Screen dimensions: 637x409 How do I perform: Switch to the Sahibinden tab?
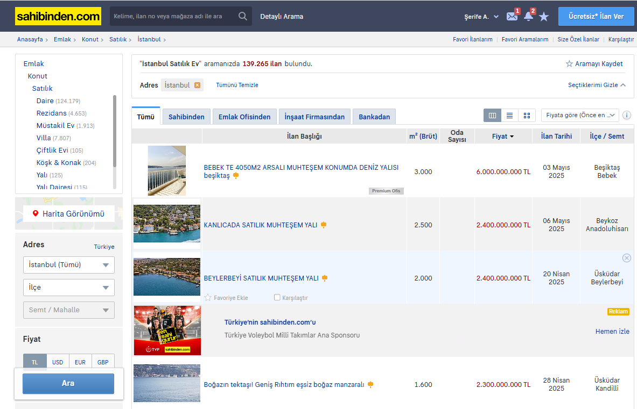coord(186,117)
